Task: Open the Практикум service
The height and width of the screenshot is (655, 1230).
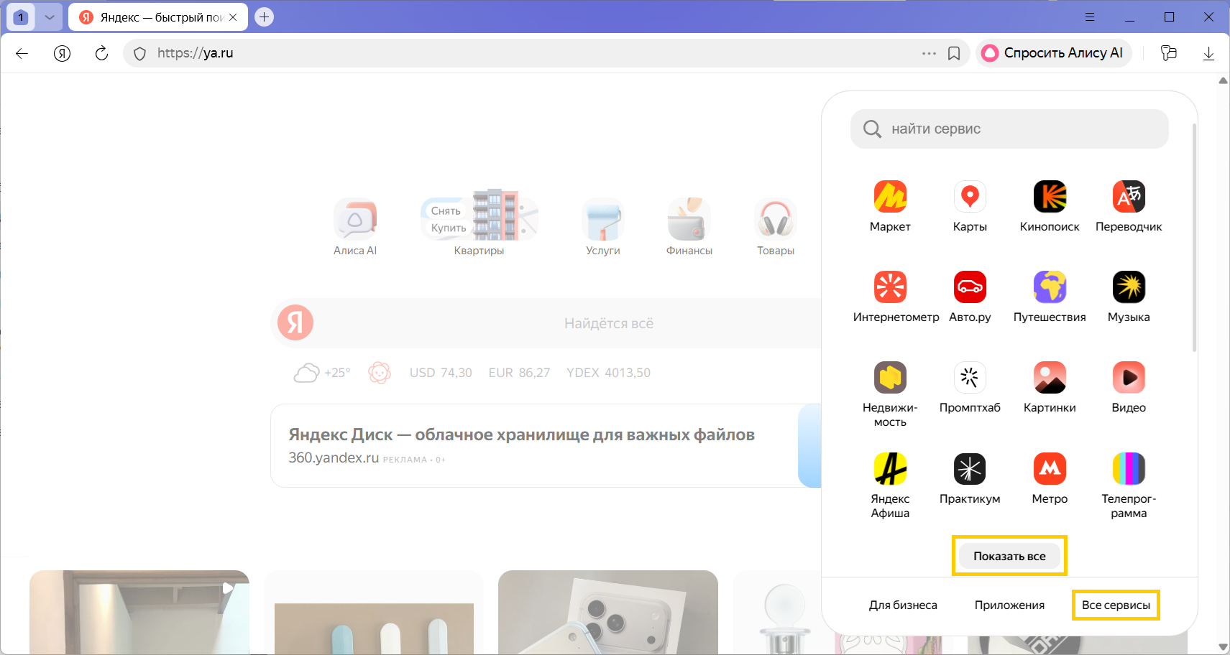Action: click(970, 478)
